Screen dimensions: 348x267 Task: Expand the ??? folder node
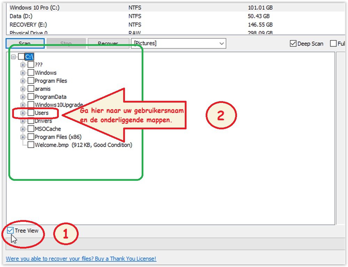23,65
